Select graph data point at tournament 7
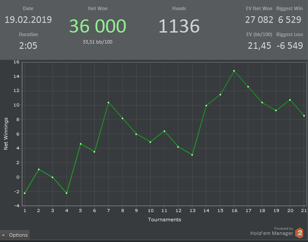 [x=108, y=103]
